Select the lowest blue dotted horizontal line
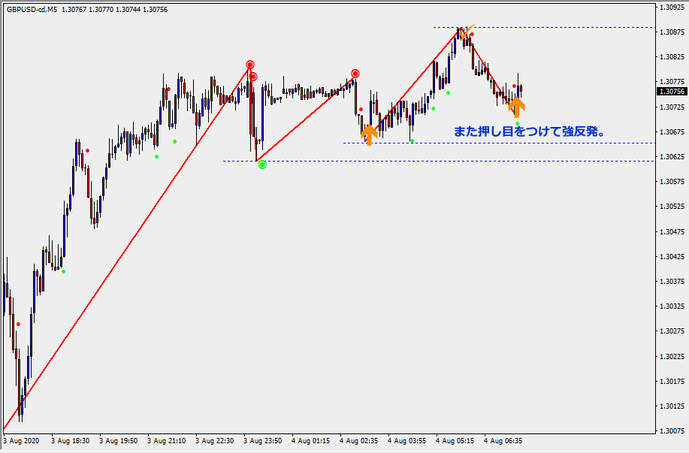The width and height of the screenshot is (689, 453). [451, 161]
